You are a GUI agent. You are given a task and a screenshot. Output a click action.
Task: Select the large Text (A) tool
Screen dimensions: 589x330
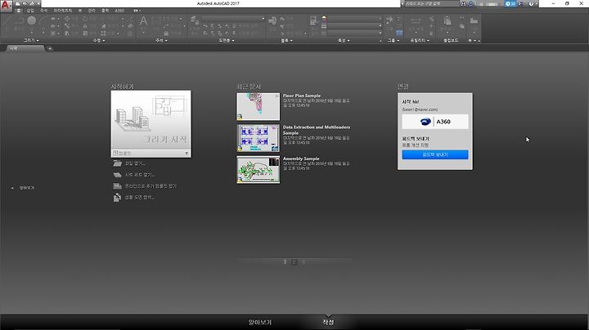click(143, 21)
